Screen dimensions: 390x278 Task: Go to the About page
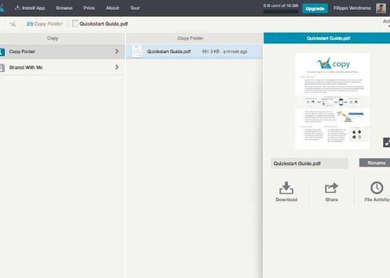[x=112, y=8]
